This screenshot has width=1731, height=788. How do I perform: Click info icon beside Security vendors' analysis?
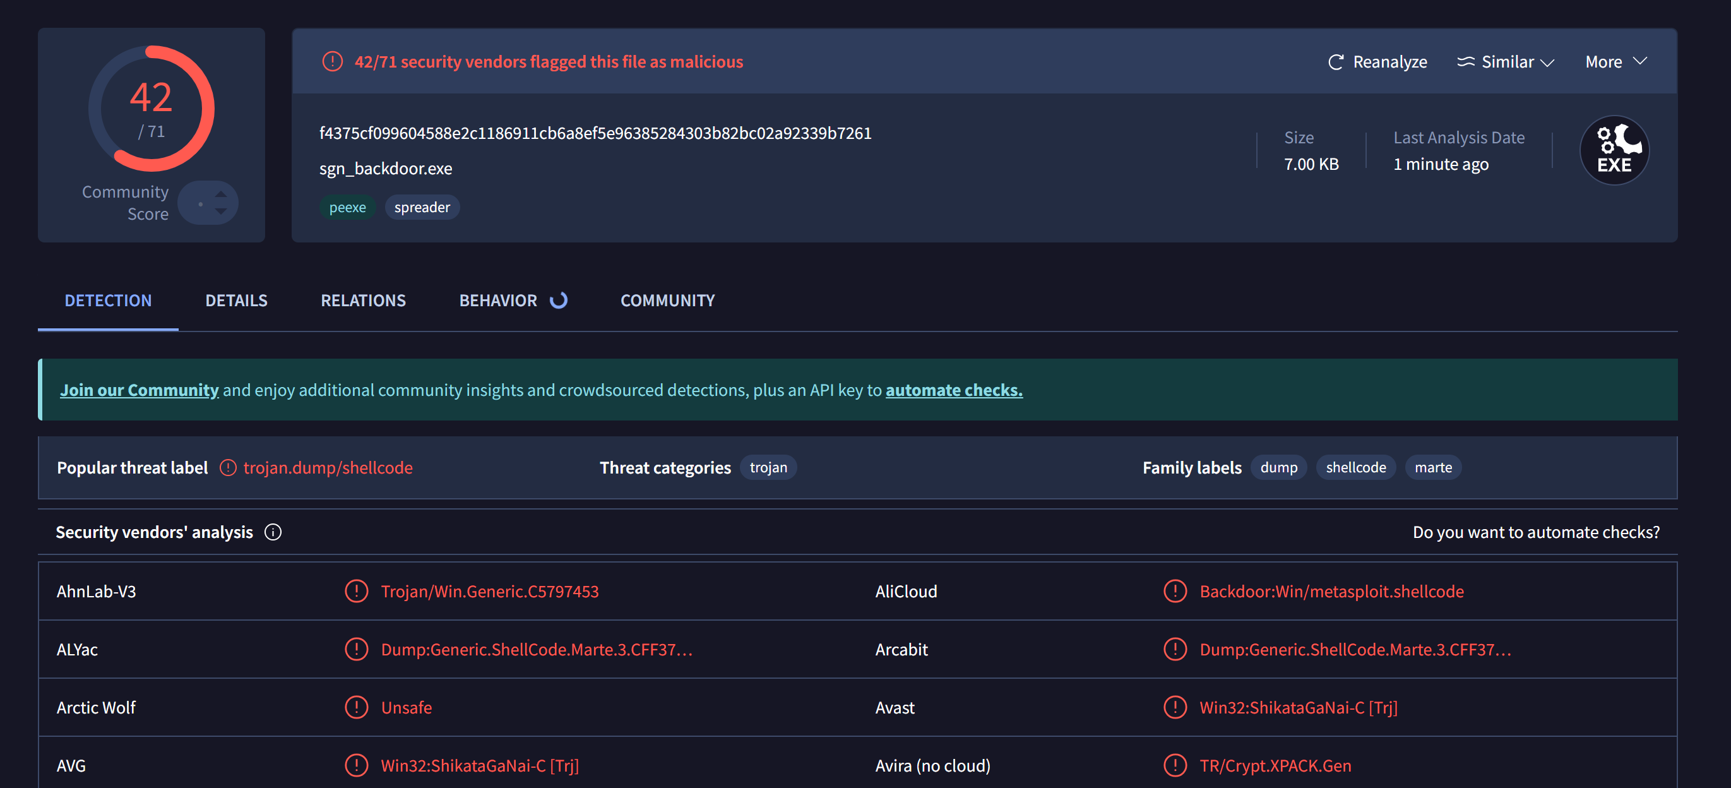point(273,532)
